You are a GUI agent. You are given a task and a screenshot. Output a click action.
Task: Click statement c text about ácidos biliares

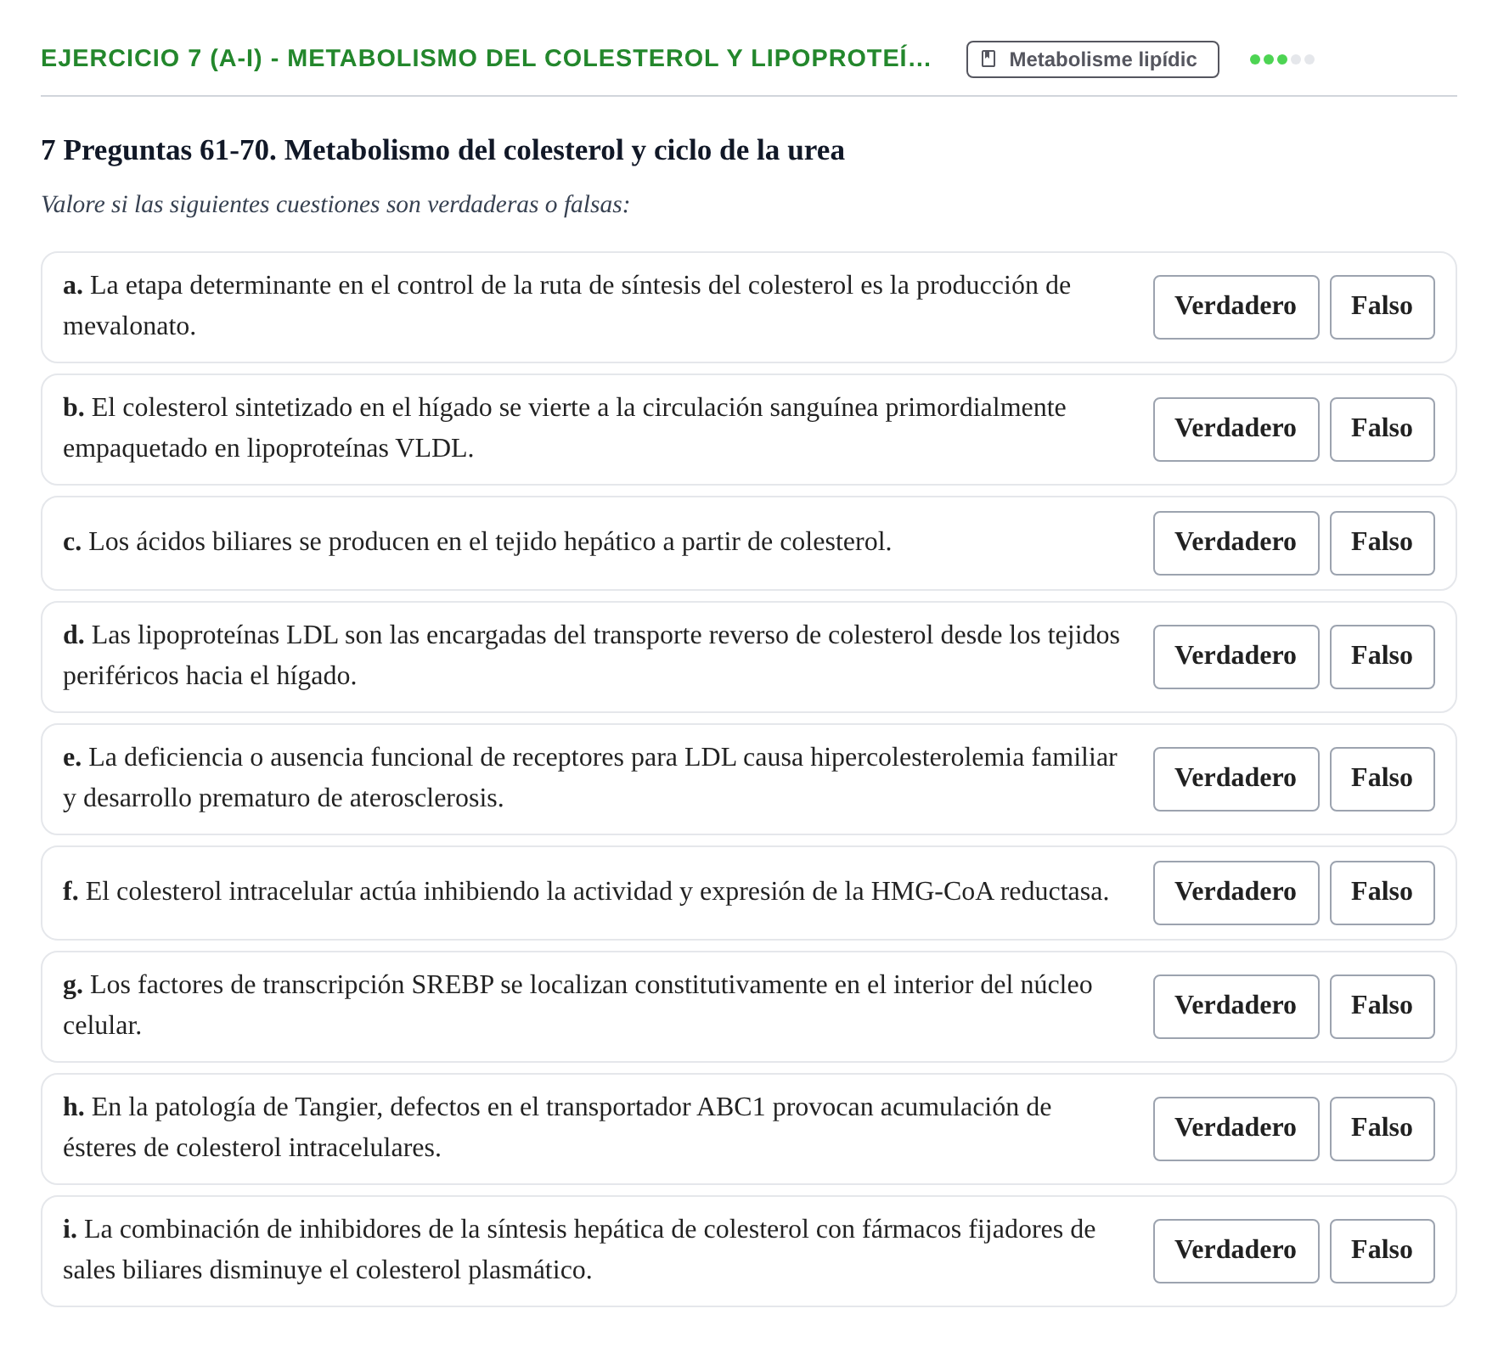tap(477, 542)
